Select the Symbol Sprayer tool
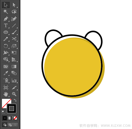The image size is (132, 129). click(6, 80)
